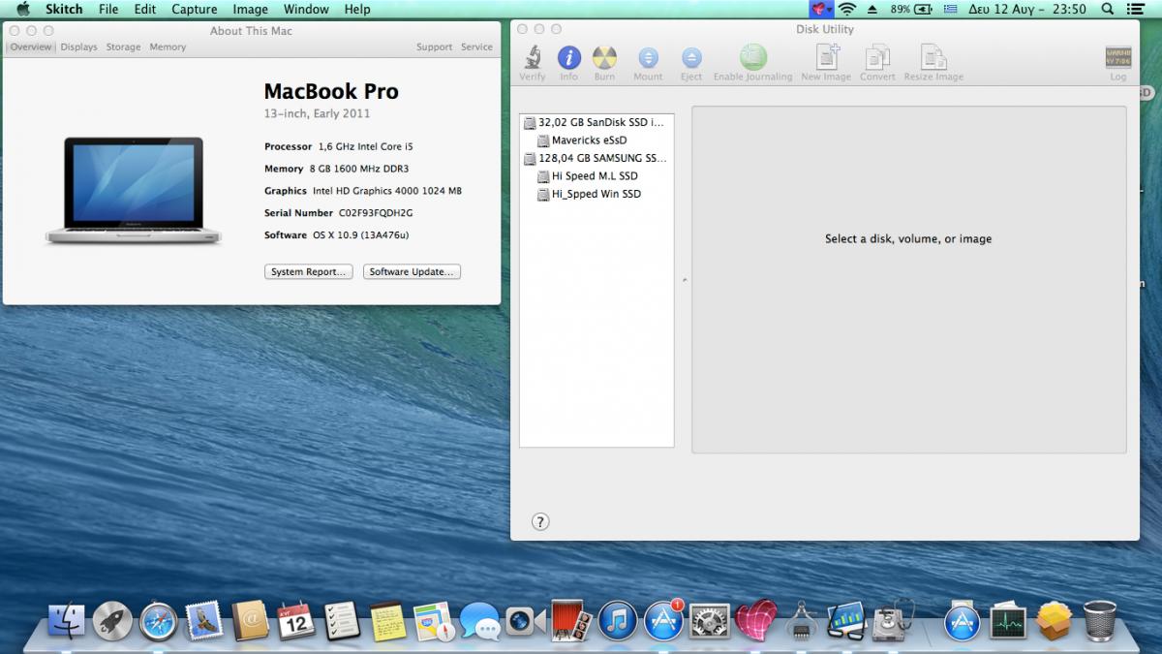This screenshot has height=654, width=1162.
Task: Open Activity Monitor from the Dock
Action: (x=1008, y=621)
